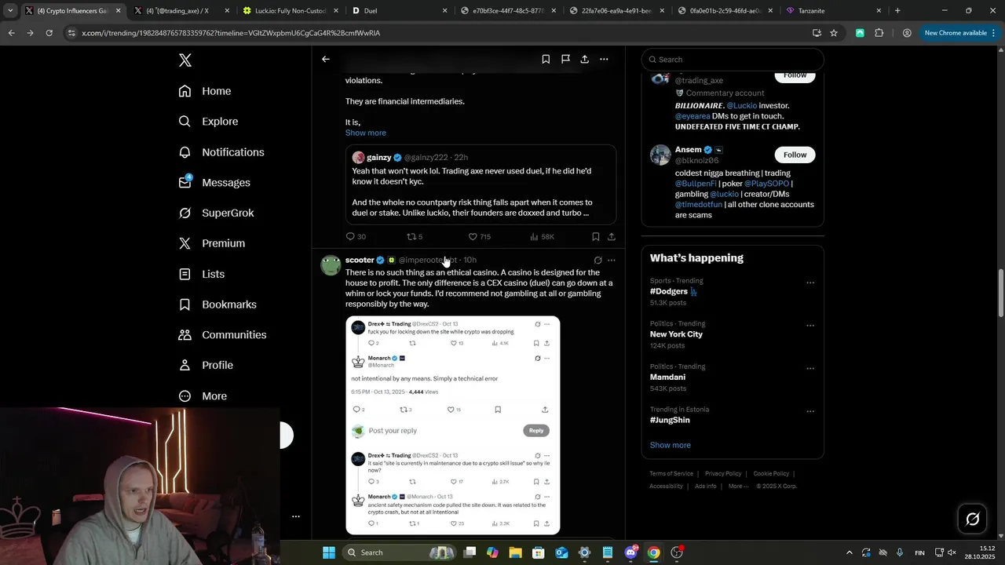Image resolution: width=1005 pixels, height=565 pixels.
Task: Open the floating Grok button
Action: click(x=972, y=519)
